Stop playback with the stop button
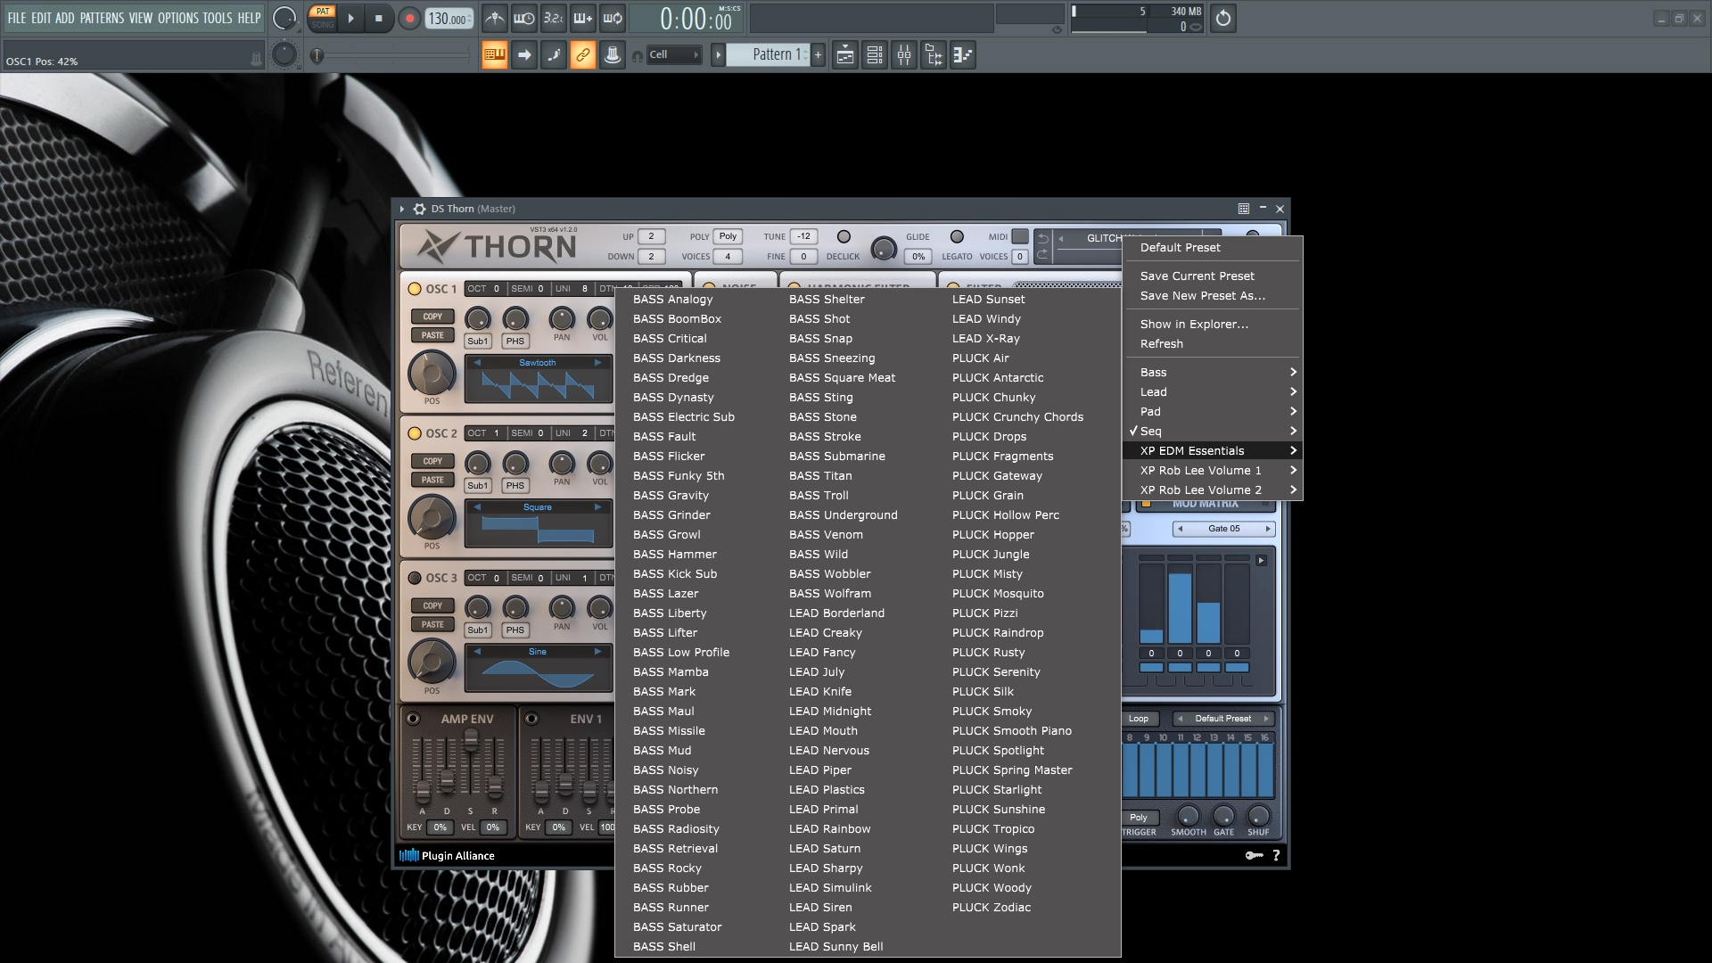The image size is (1712, 963). (379, 18)
